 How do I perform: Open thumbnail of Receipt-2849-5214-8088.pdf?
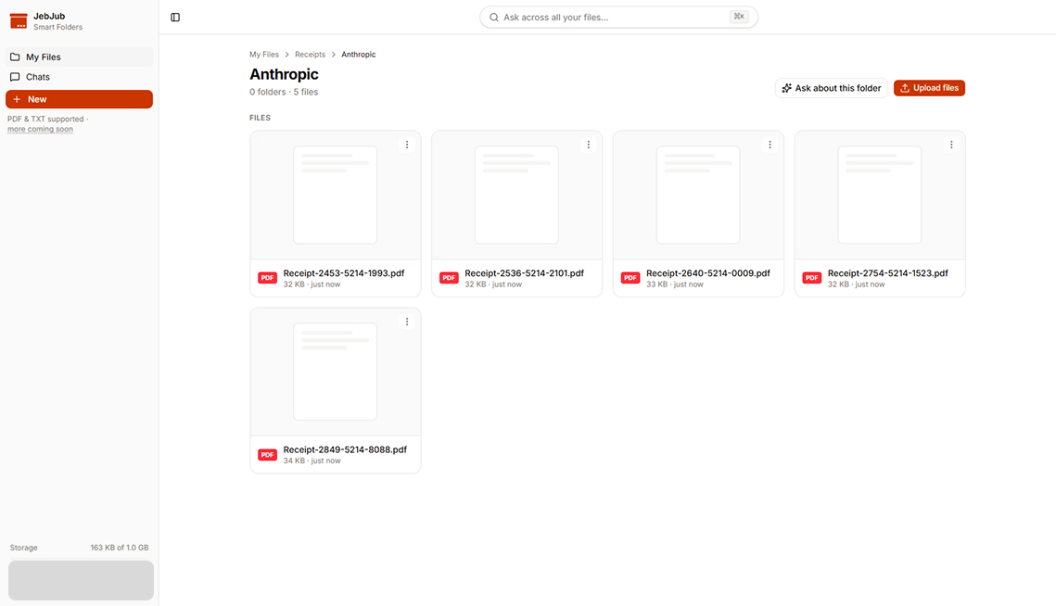(336, 372)
